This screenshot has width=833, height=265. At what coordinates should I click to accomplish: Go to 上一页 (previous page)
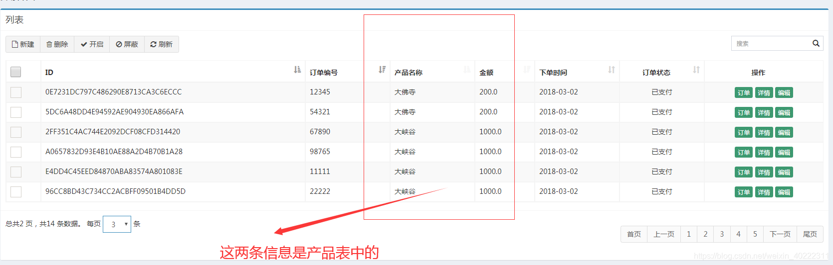pos(664,234)
